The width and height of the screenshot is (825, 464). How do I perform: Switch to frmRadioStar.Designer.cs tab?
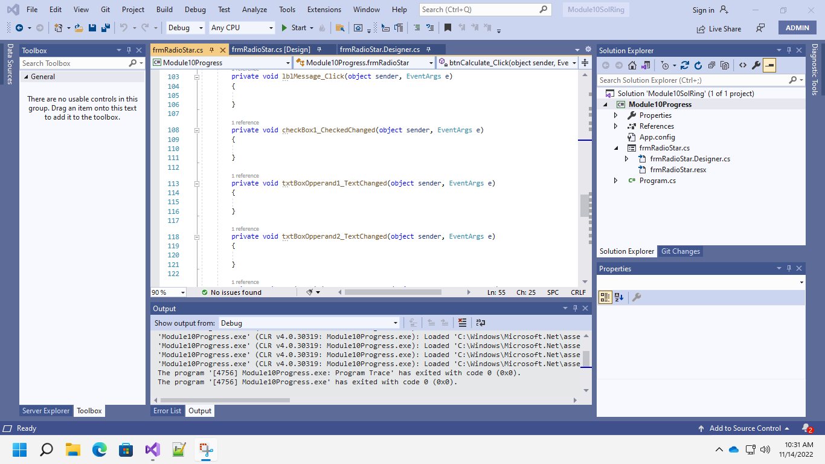tap(379, 50)
